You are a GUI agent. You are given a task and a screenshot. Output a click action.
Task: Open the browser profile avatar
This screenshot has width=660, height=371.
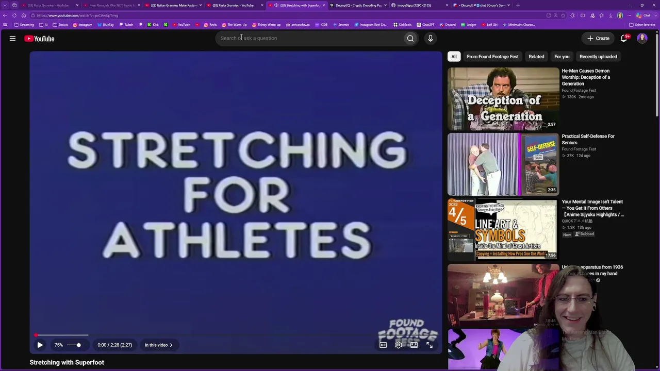click(620, 15)
